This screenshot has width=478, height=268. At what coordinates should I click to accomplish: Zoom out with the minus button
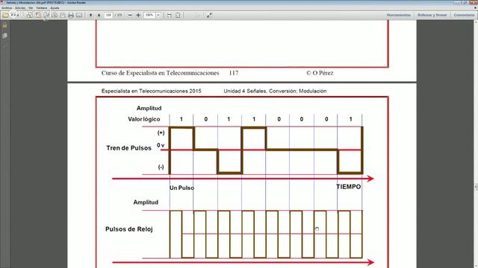tap(130, 15)
